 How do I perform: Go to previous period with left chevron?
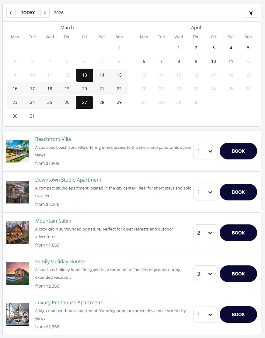tap(11, 13)
